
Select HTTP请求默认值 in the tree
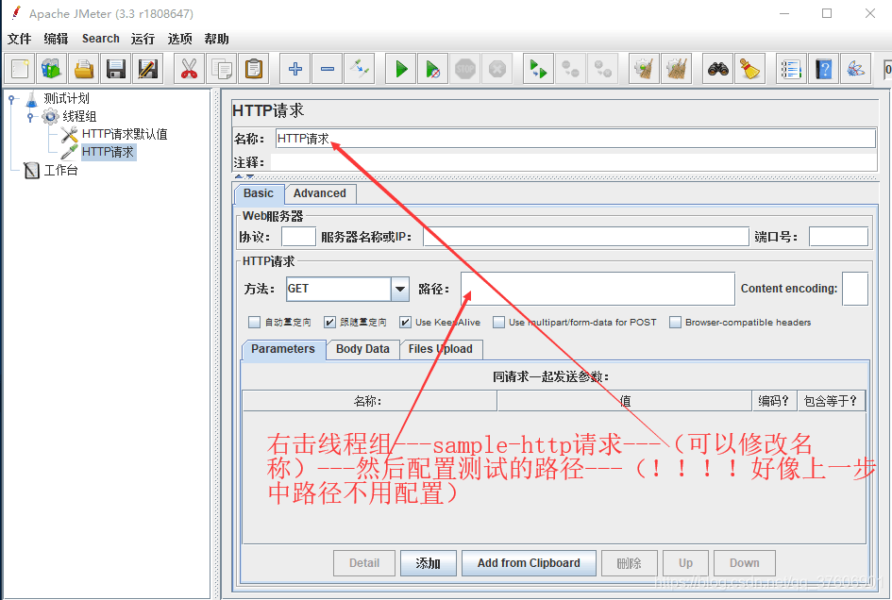click(125, 134)
